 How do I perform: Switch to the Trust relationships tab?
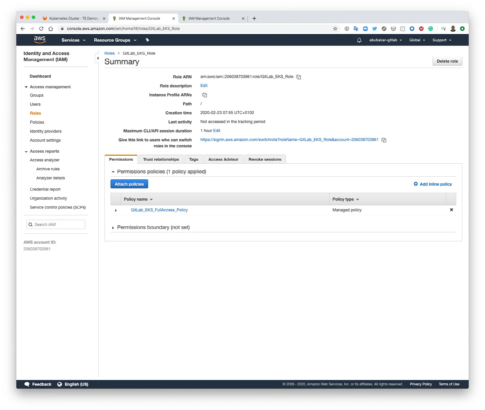click(161, 159)
